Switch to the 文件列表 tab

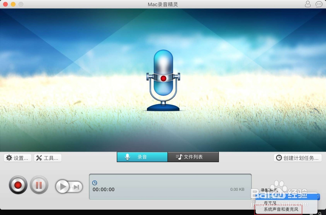pyautogui.click(x=193, y=157)
